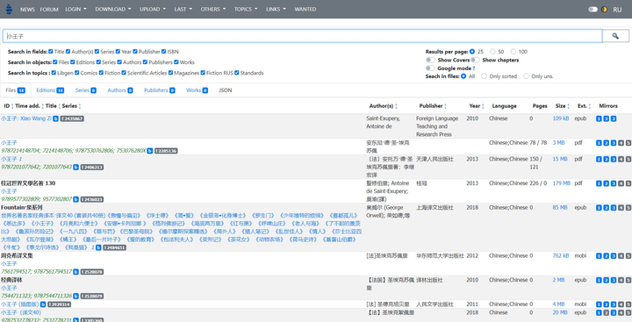Open the WANTED page link

305,10
